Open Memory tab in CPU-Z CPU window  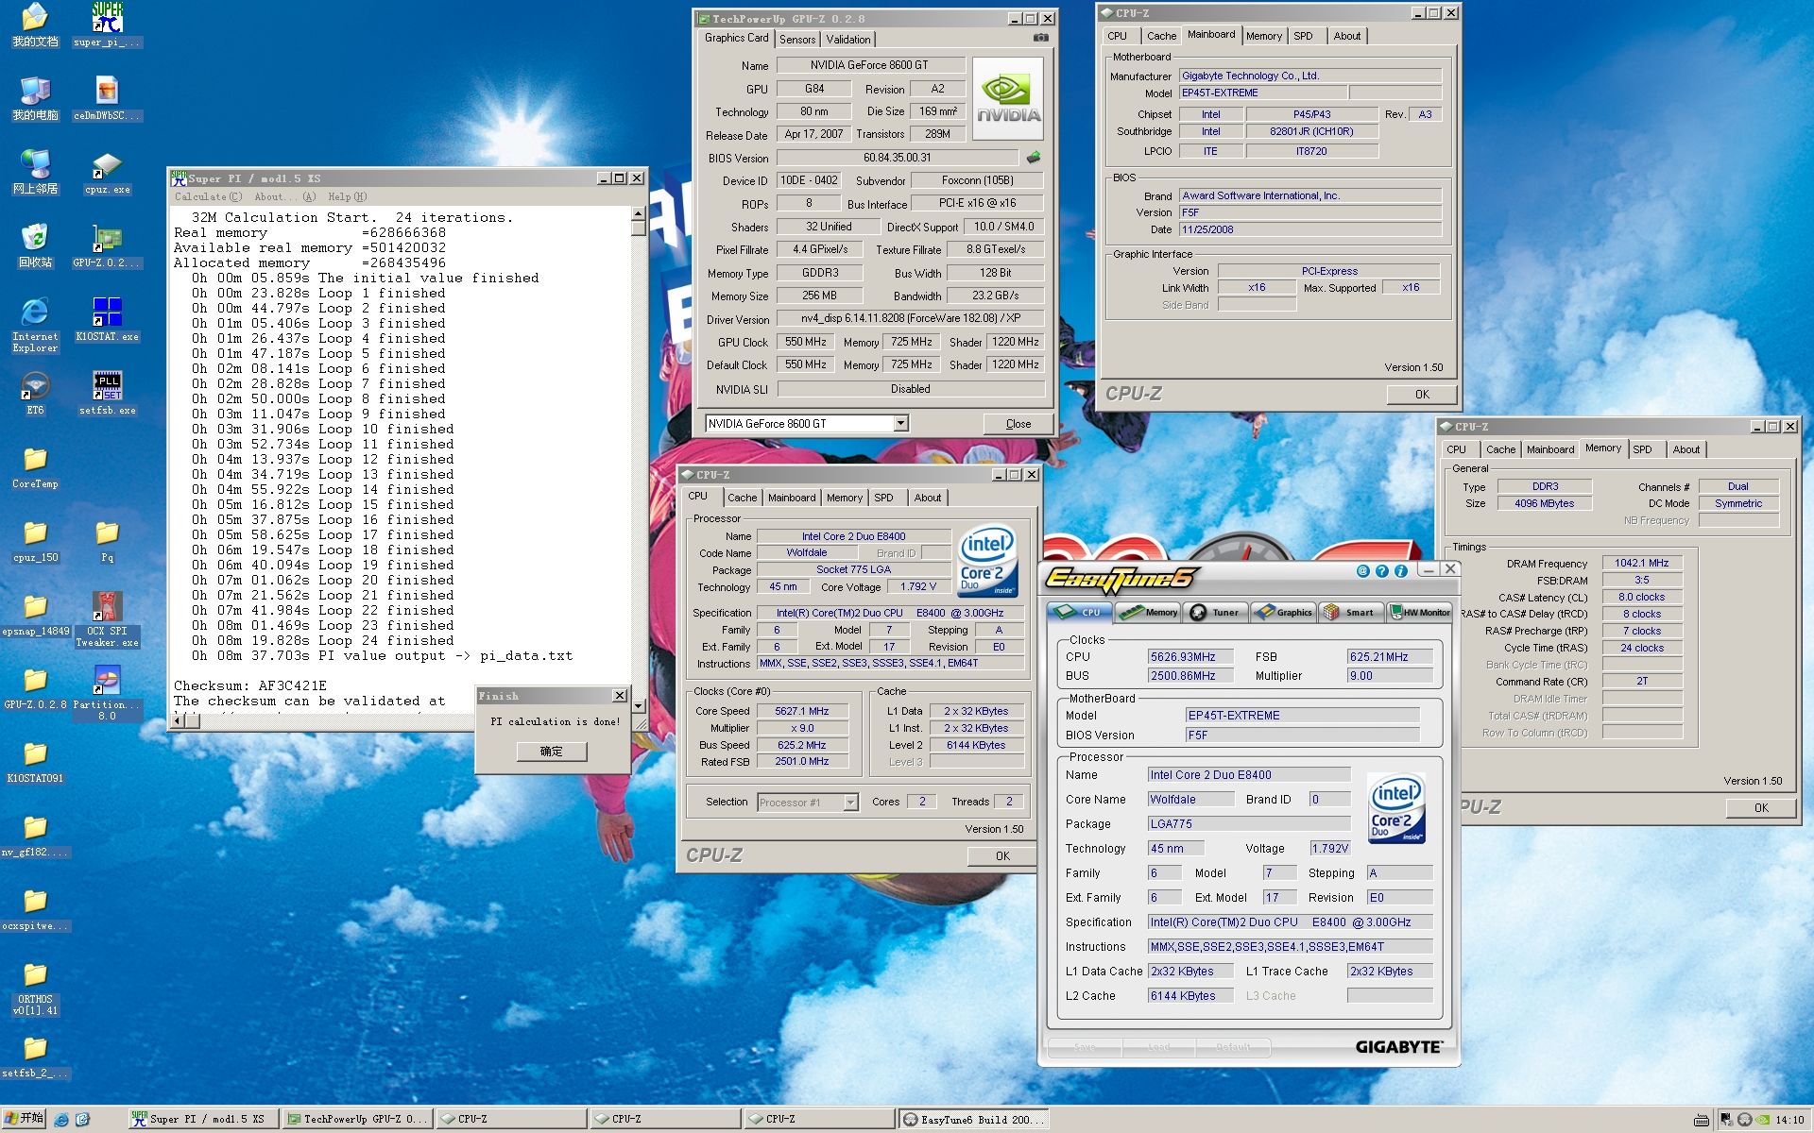coord(844,498)
